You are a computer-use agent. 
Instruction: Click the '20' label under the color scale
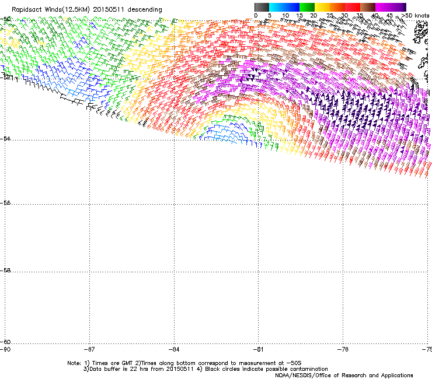(x=314, y=16)
